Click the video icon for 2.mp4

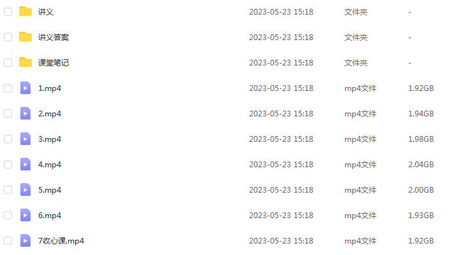point(25,113)
